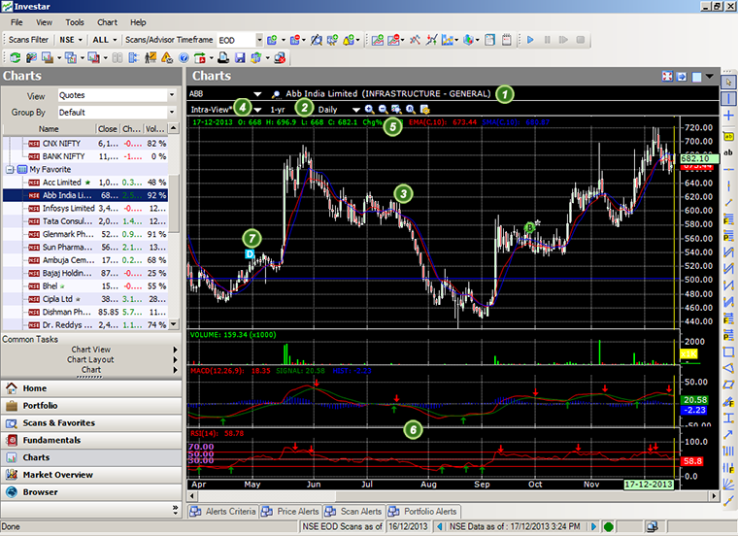Click the chart zoom out magnifier
The height and width of the screenshot is (536, 738).
[384, 109]
